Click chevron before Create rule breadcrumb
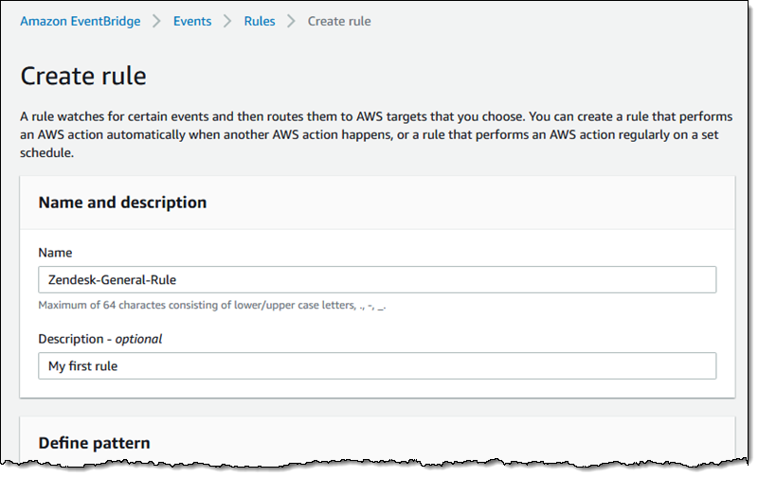 pos(292,21)
